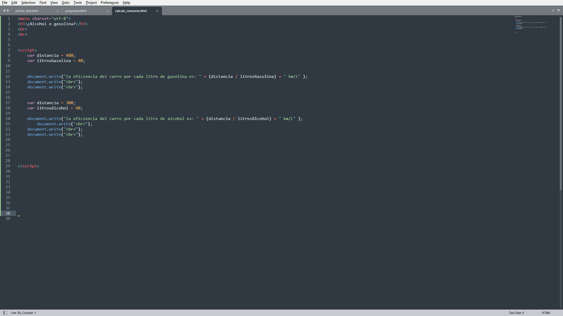Click the alcohol document.write statement
Screen dimensions: 563x316
(165, 118)
